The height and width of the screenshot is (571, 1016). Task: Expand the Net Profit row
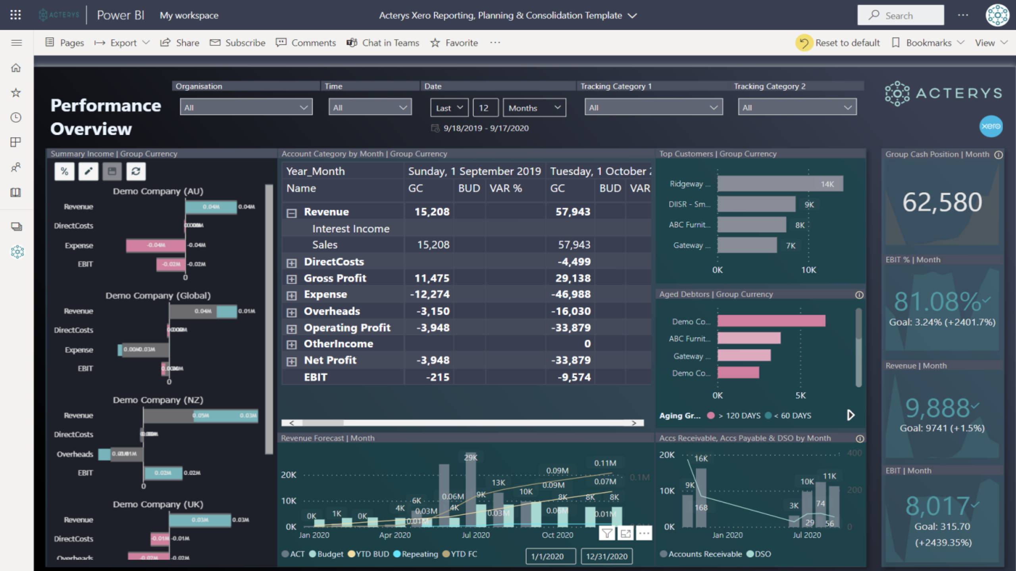point(292,361)
